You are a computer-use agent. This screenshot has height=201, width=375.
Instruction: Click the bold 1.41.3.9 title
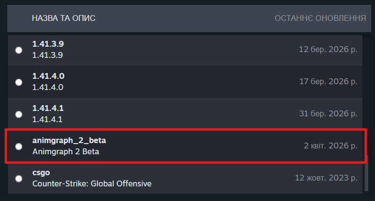coord(48,44)
